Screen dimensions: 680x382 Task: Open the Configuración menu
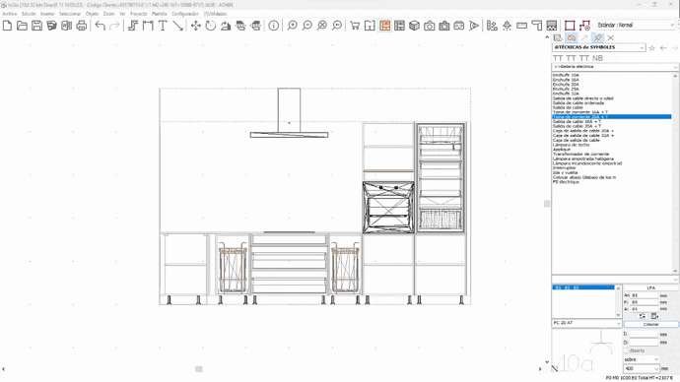184,14
